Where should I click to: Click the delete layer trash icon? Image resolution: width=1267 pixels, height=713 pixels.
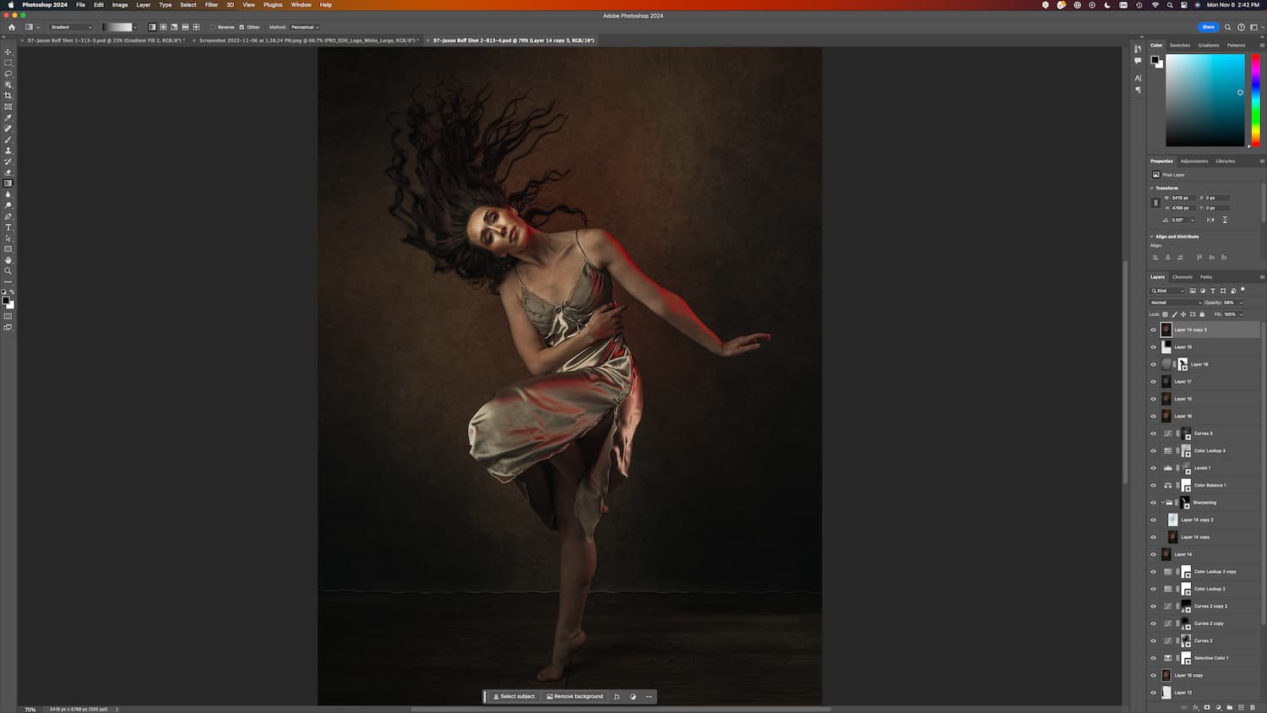tap(1252, 707)
